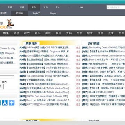
Task: Select the 最新资源 section heading
Action: pos(31,43)
